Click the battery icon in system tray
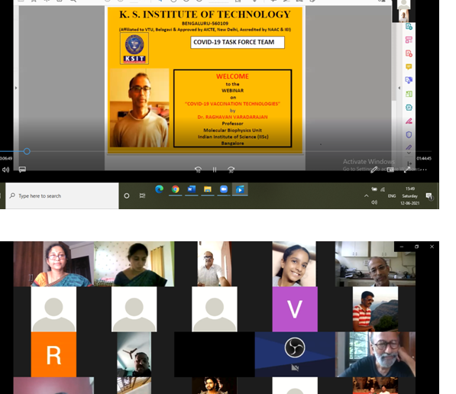Viewport: 456px width, 394px height. click(374, 189)
